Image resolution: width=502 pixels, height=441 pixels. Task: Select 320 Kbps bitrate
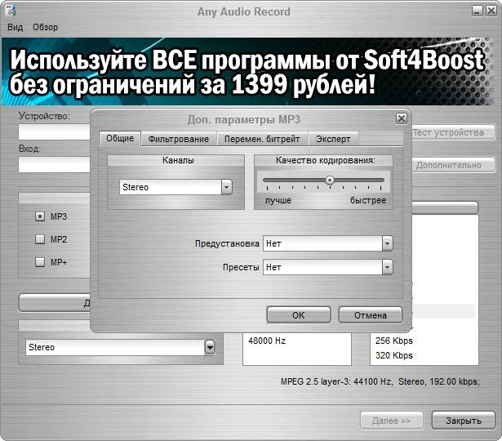(394, 355)
